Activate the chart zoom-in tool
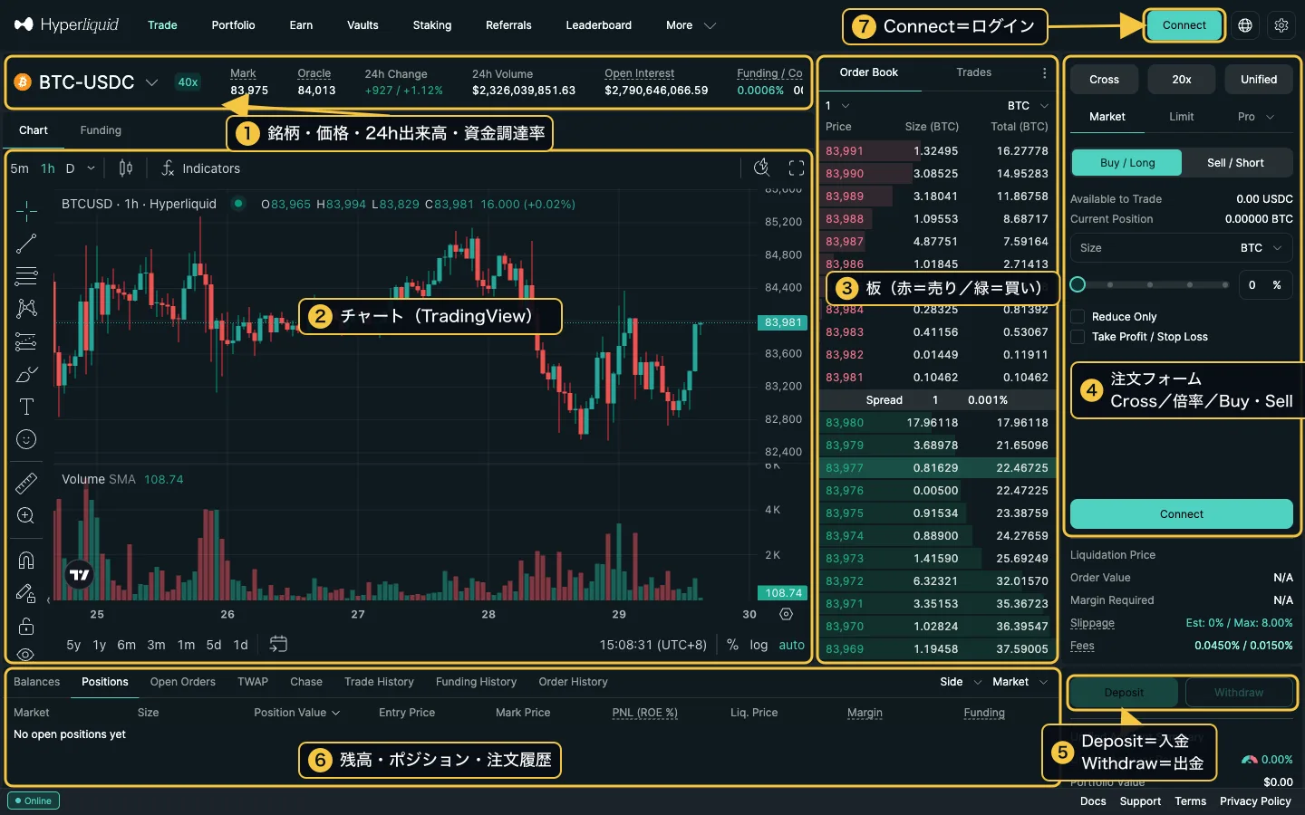This screenshot has width=1305, height=815. 26,515
